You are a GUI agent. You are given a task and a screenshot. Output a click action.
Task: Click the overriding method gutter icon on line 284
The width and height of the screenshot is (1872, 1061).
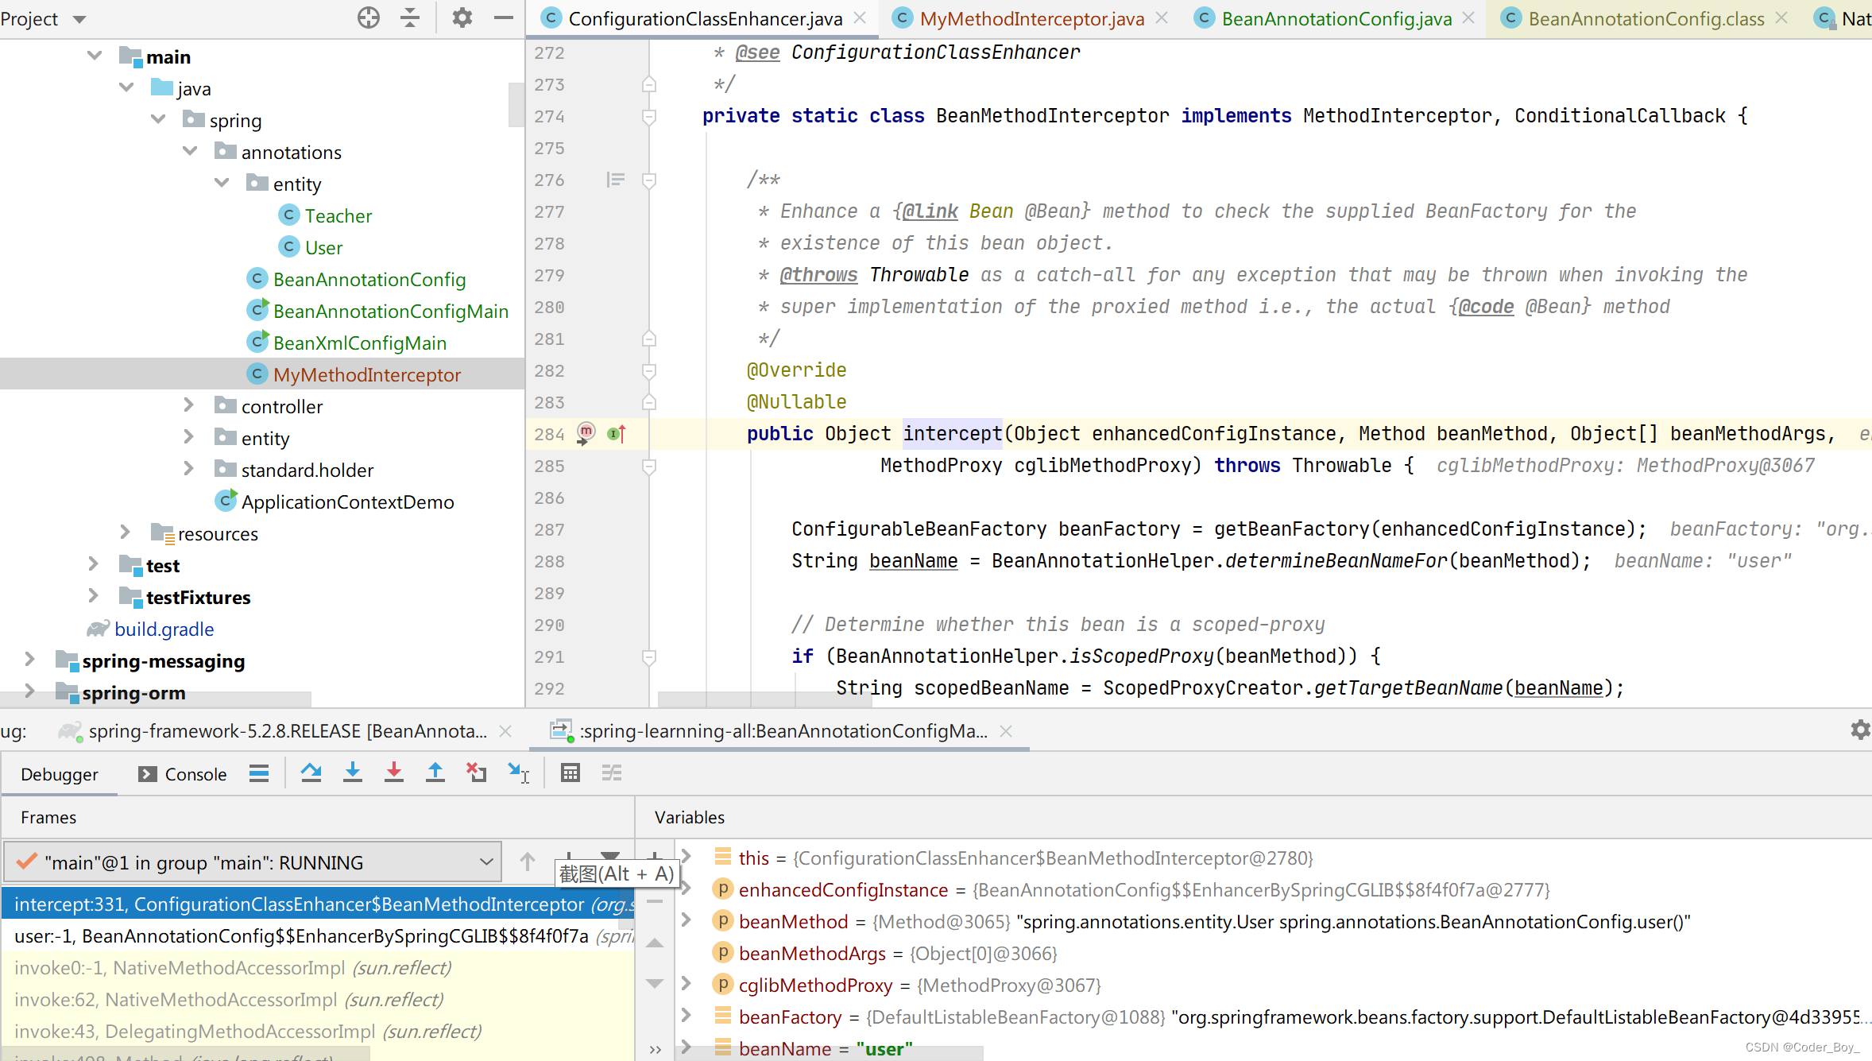[x=617, y=433]
